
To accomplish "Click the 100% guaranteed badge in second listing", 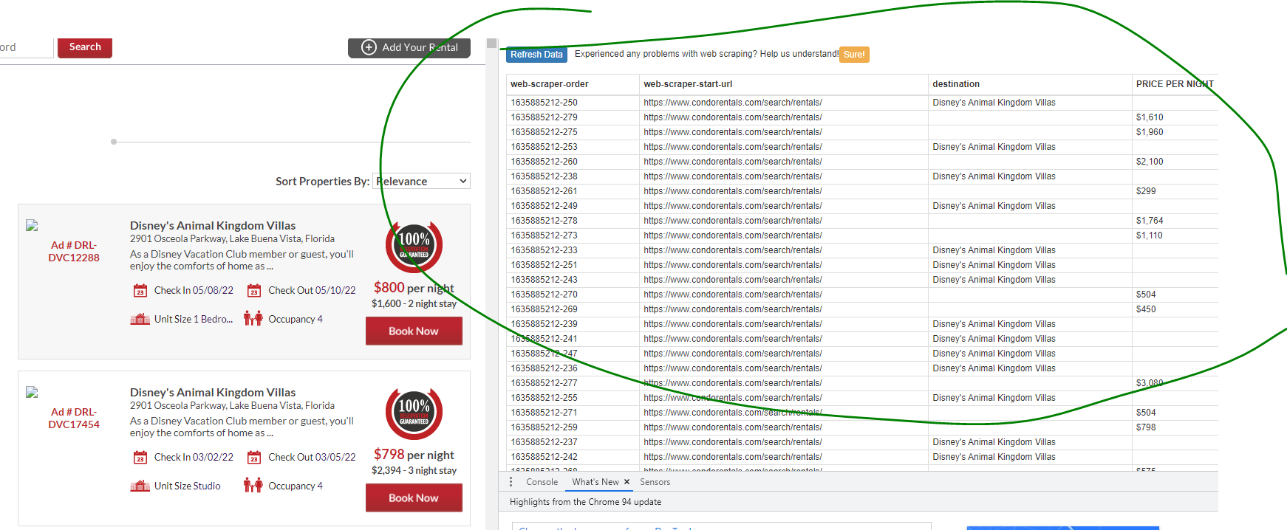I will [414, 413].
